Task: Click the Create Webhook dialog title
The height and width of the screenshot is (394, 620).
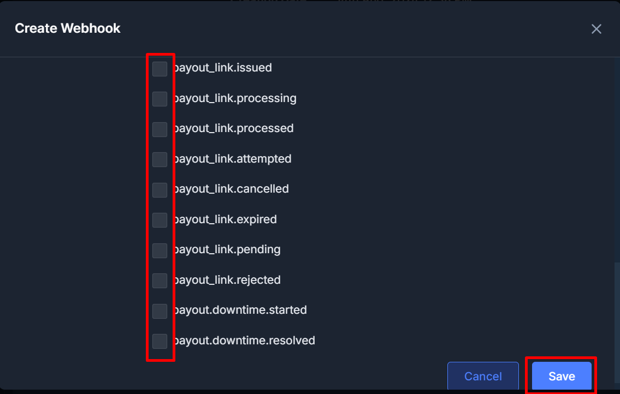Action: 68,28
